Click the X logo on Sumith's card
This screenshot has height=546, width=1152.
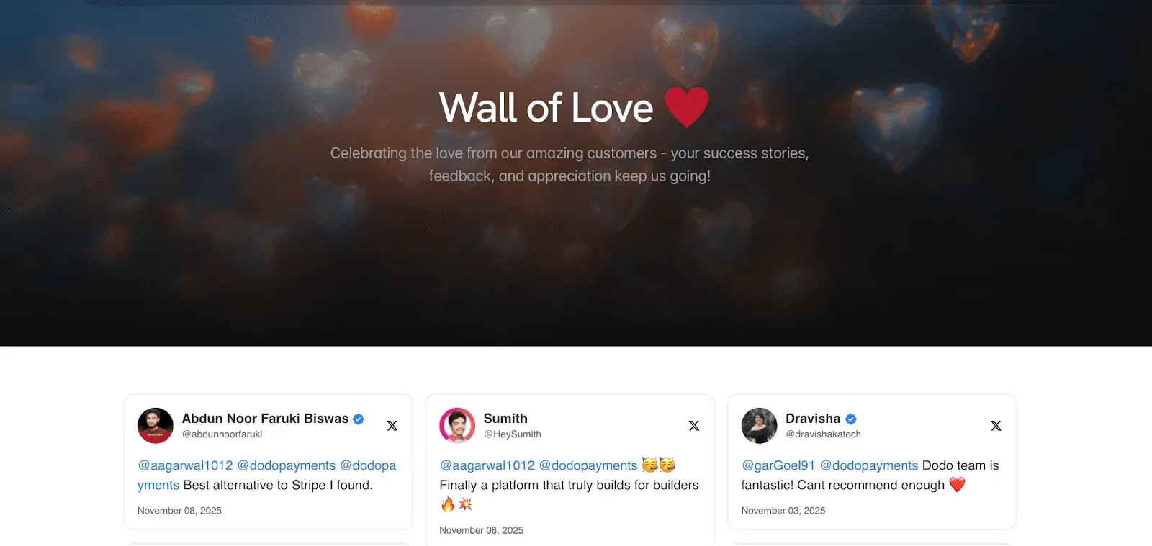click(694, 426)
